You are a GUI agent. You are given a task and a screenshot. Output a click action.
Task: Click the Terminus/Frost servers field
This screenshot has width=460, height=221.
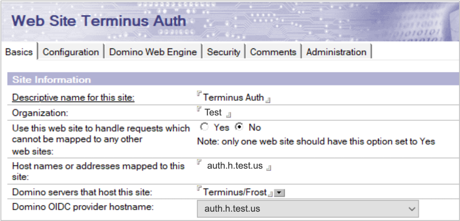[234, 192]
